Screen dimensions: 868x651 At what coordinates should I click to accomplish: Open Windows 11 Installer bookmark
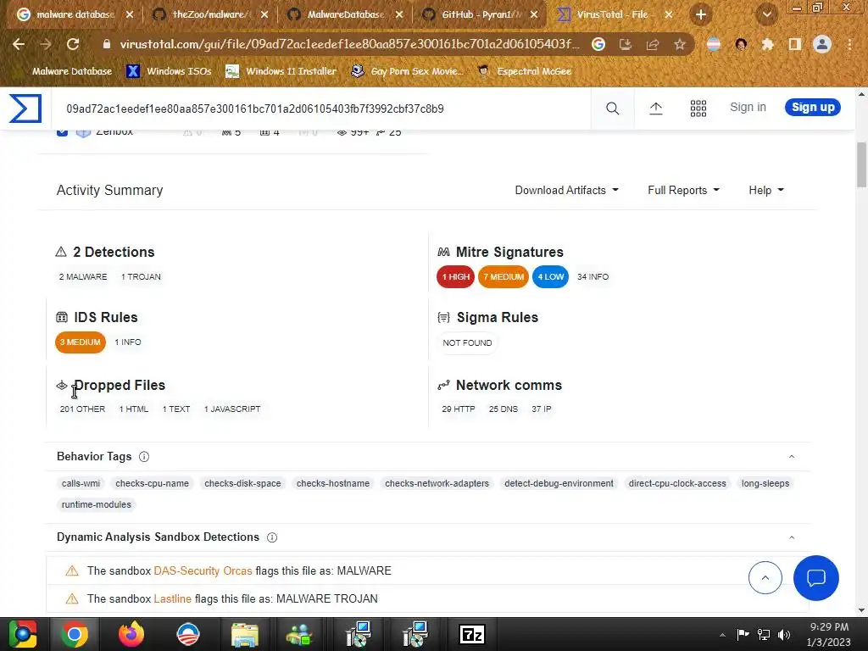pyautogui.click(x=281, y=71)
